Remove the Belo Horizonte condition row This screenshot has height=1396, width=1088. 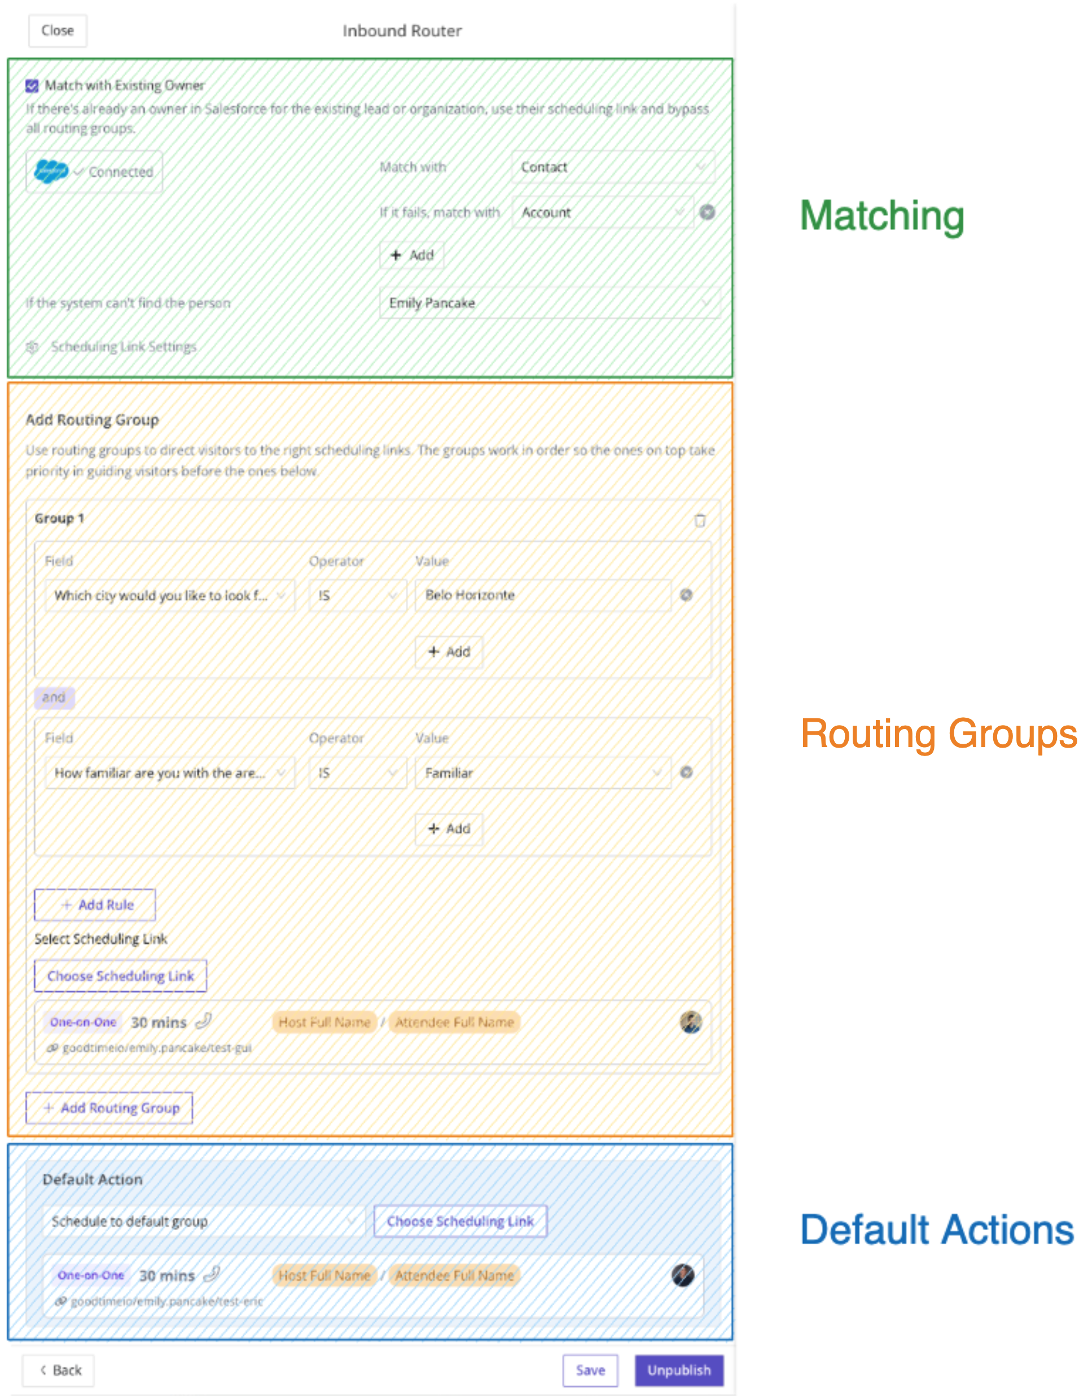(x=686, y=595)
